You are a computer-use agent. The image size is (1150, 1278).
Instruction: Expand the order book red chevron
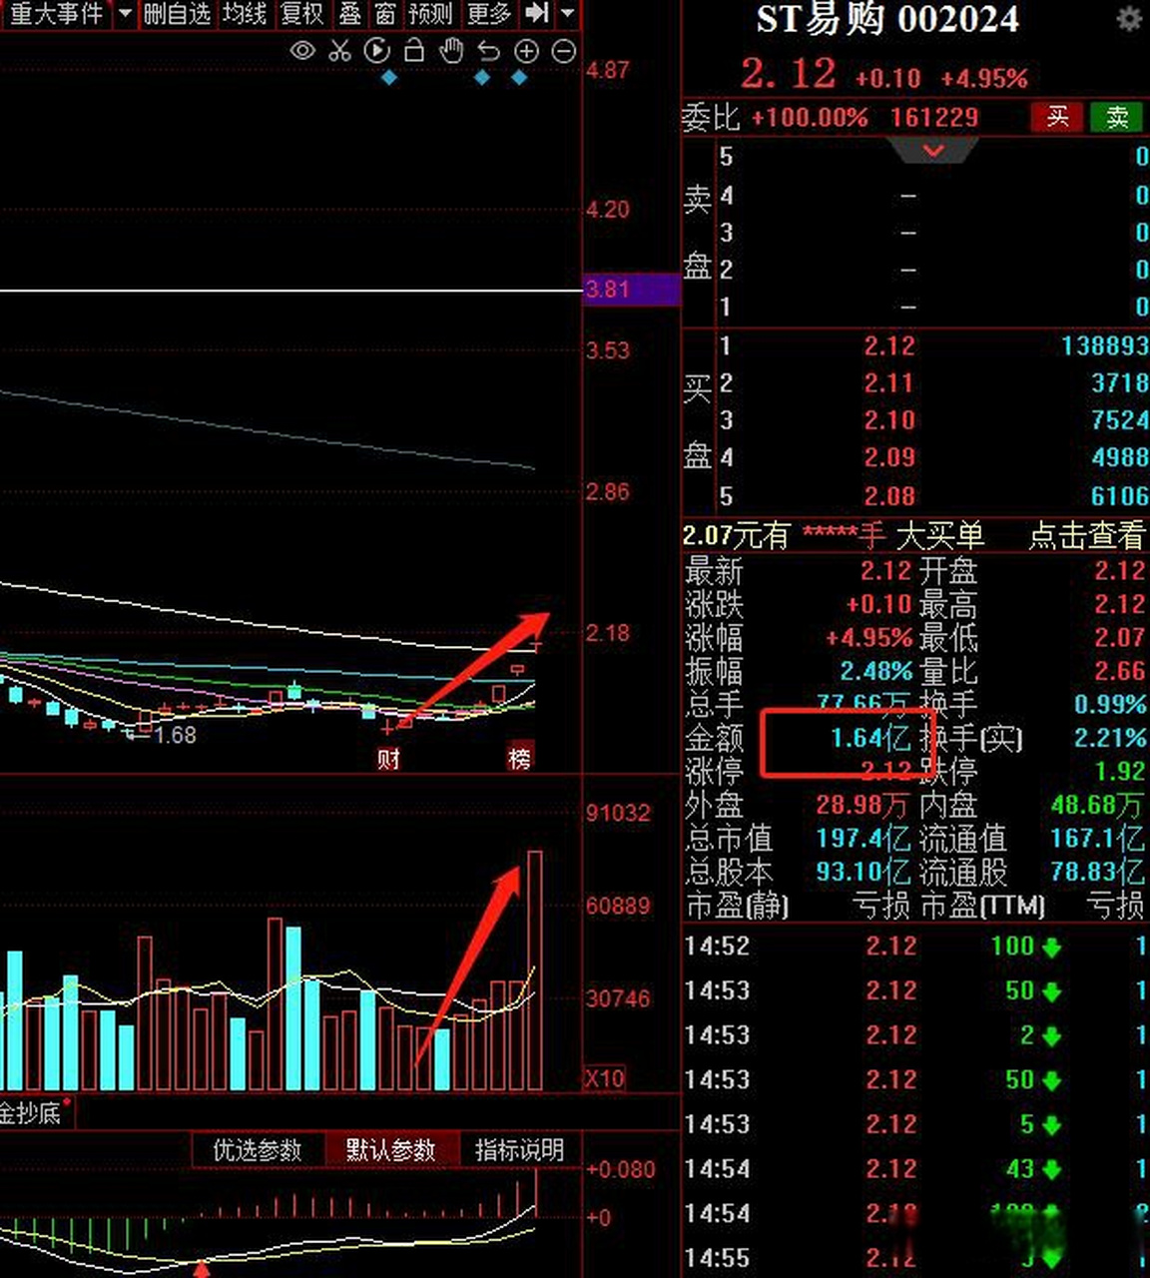(933, 152)
